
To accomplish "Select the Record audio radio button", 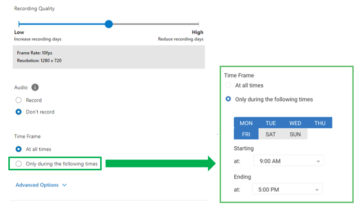I will (19, 100).
